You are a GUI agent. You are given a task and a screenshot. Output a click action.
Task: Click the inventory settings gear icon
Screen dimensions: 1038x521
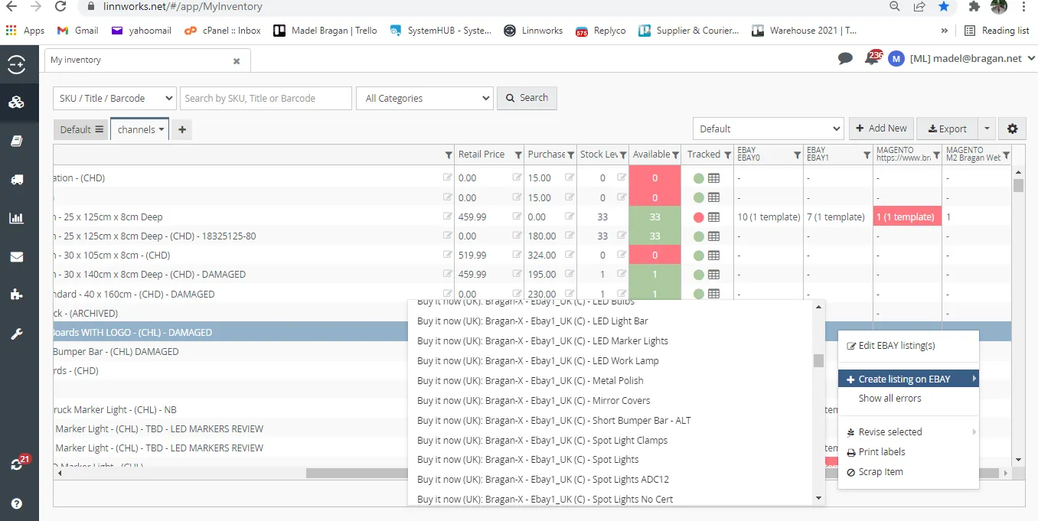pyautogui.click(x=1012, y=129)
